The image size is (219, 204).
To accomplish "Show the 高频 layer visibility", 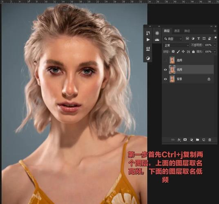I will (165, 60).
